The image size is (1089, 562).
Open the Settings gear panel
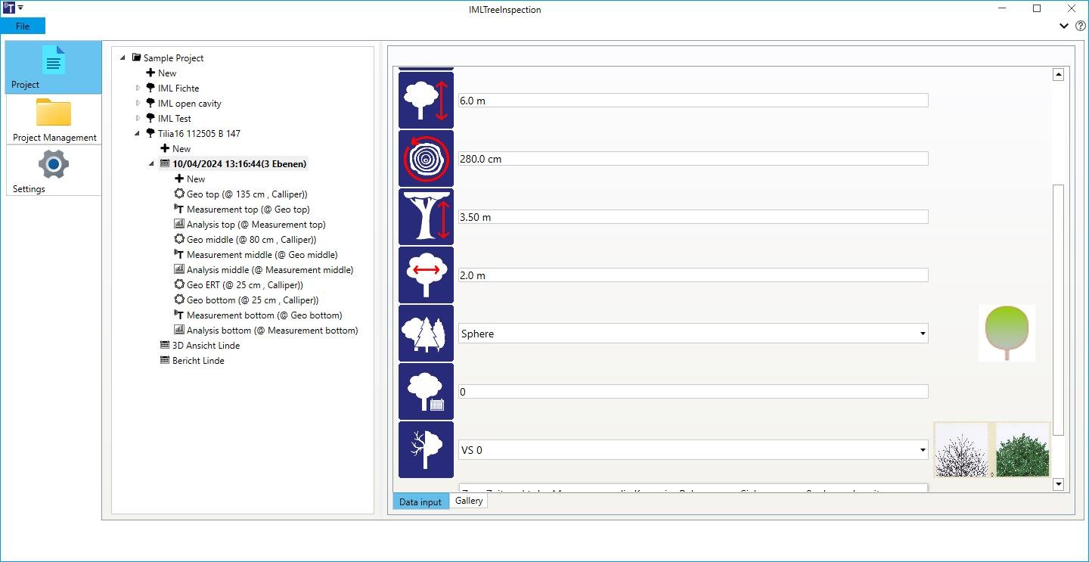coord(54,171)
